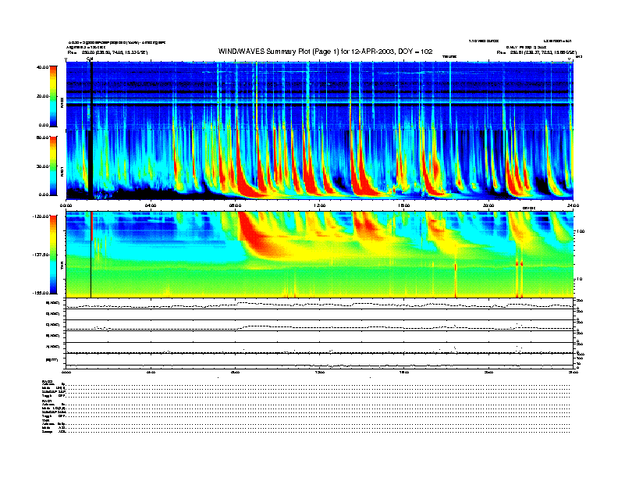618x478 pixels.
Task: Click the TNR heading in bottom status table
Action: tap(45, 420)
